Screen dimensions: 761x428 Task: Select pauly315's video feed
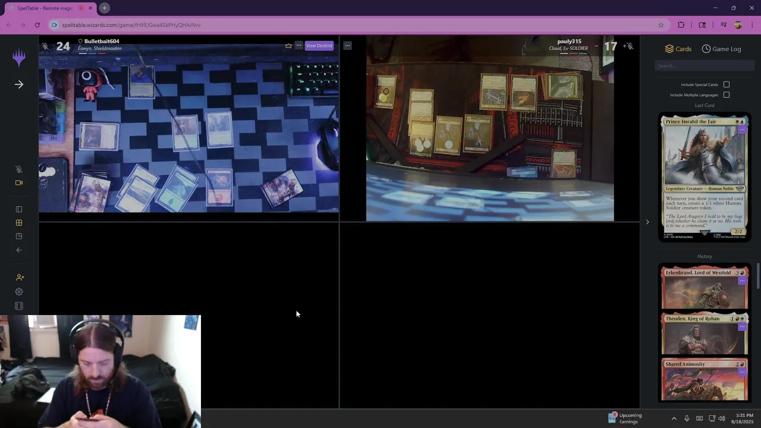490,129
